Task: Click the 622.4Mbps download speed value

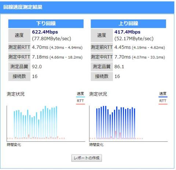Action: tap(45, 32)
